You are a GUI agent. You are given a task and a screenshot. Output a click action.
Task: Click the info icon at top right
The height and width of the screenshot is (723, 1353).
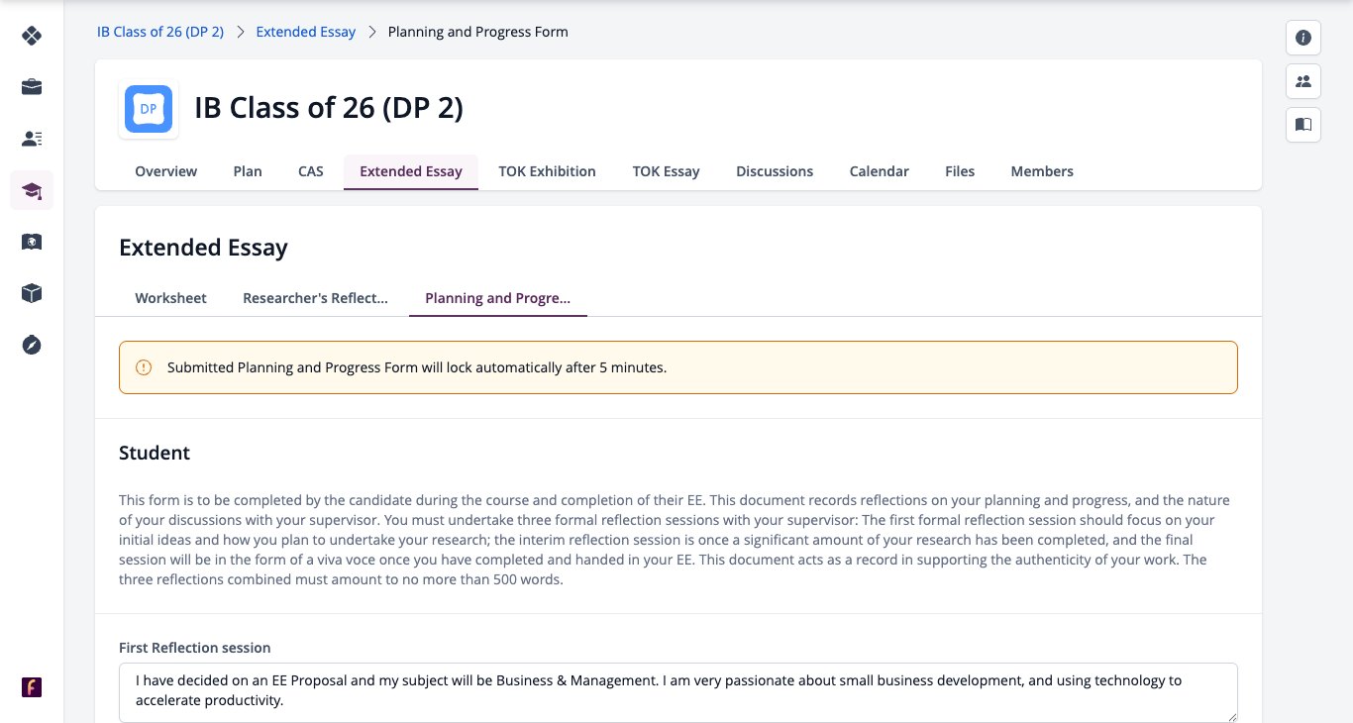(1303, 38)
